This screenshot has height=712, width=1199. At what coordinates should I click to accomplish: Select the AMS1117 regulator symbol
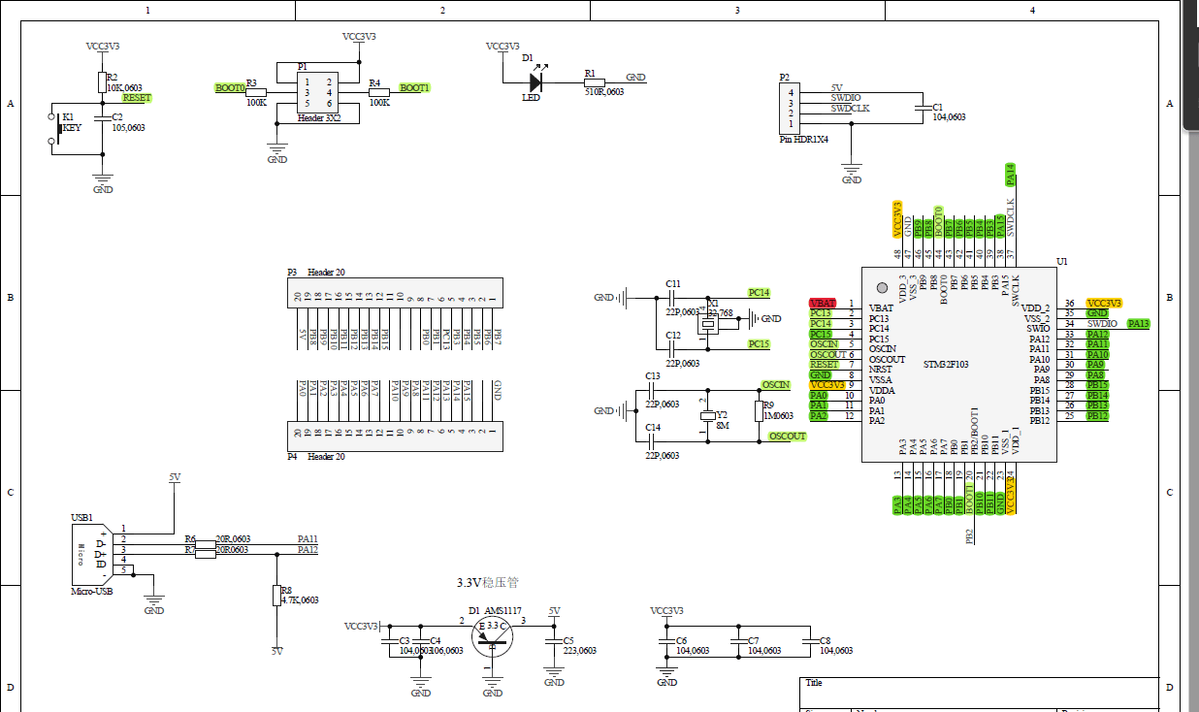(493, 636)
